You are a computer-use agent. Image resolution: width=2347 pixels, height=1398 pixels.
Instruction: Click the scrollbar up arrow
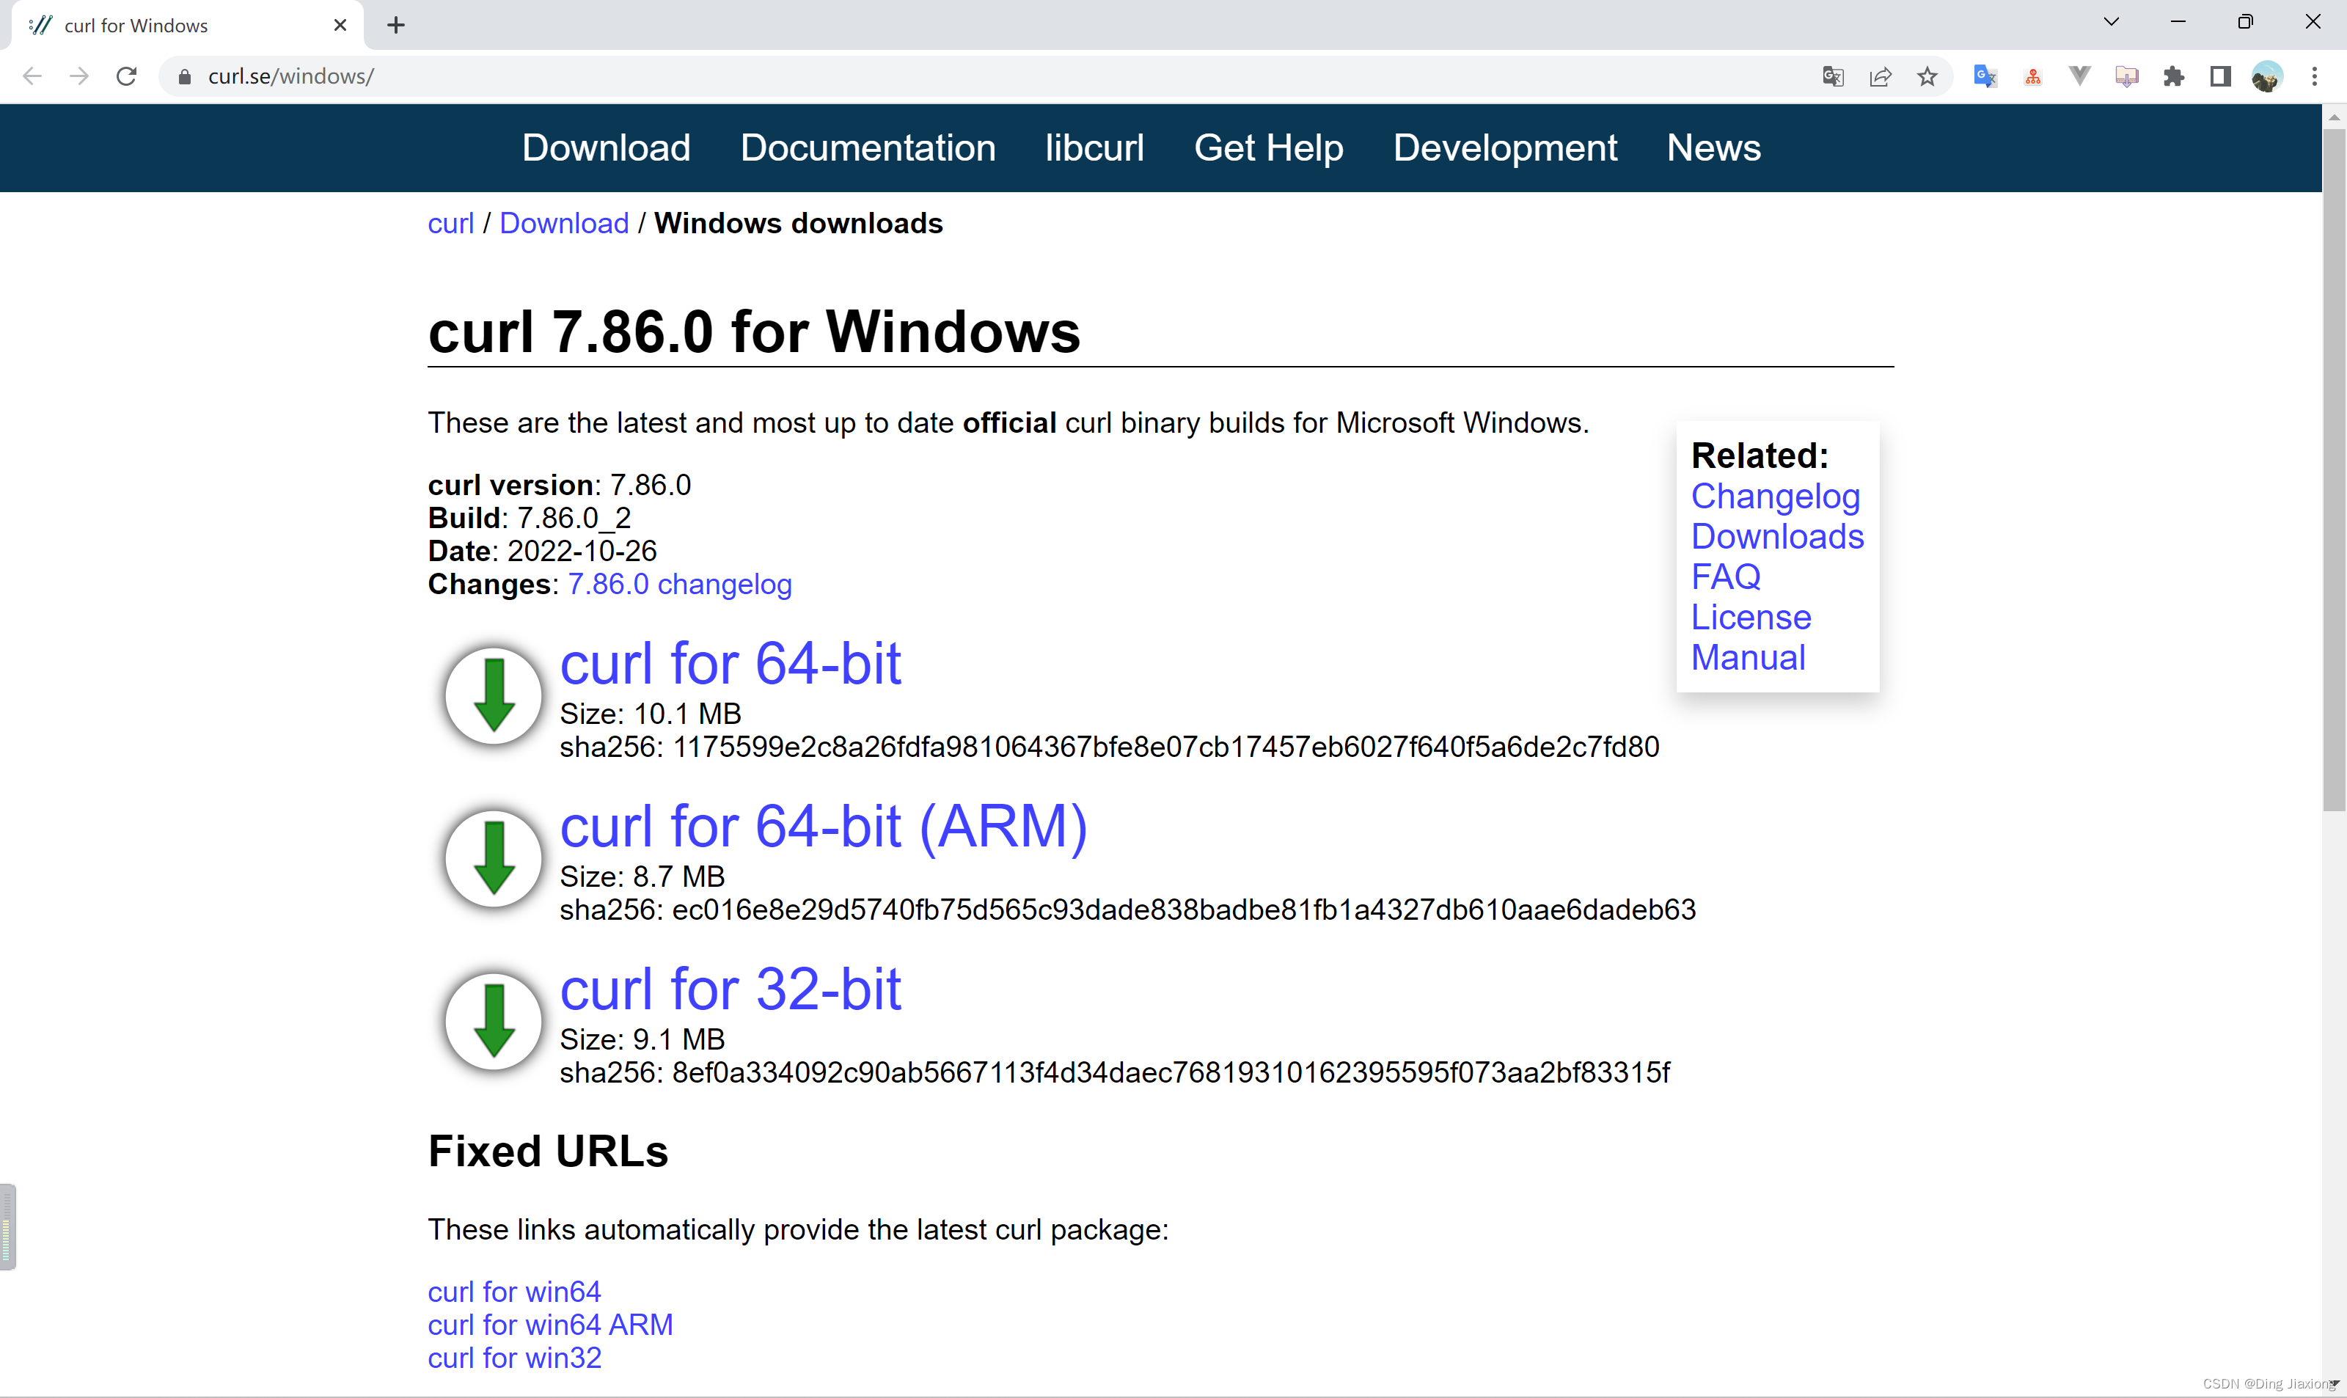[x=2334, y=117]
